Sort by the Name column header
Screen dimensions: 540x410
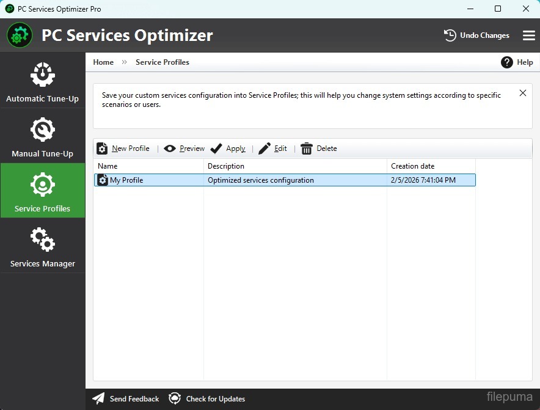[148, 166]
